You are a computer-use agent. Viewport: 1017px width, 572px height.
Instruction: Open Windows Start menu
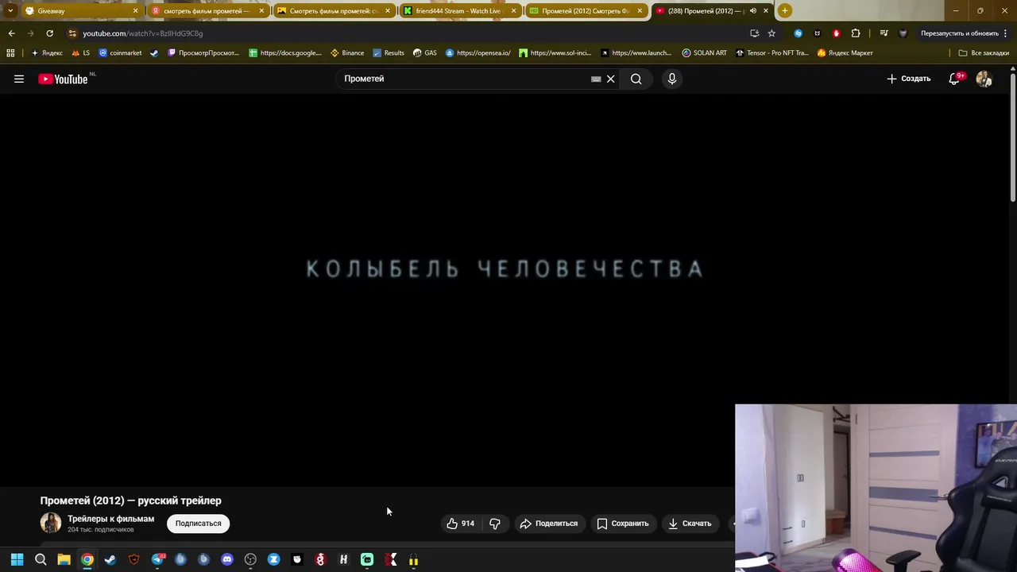tap(17, 560)
